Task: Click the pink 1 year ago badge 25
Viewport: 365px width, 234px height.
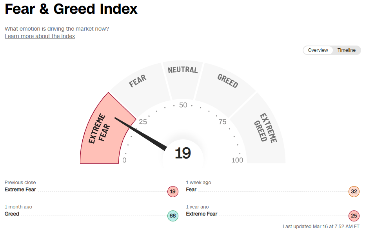Action: point(354,216)
